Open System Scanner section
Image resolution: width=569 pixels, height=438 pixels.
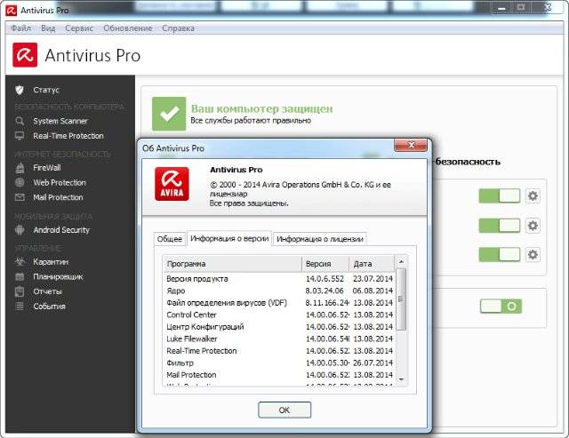(x=60, y=121)
